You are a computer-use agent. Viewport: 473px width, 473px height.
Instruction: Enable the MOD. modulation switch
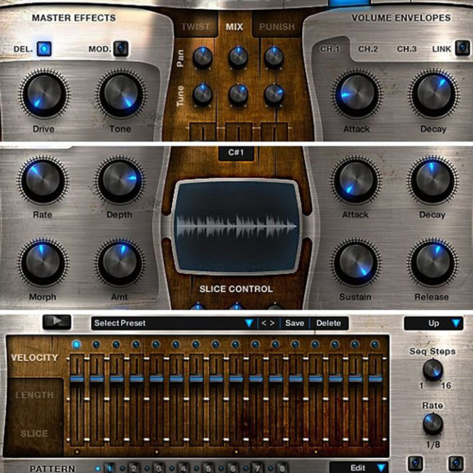pos(121,49)
